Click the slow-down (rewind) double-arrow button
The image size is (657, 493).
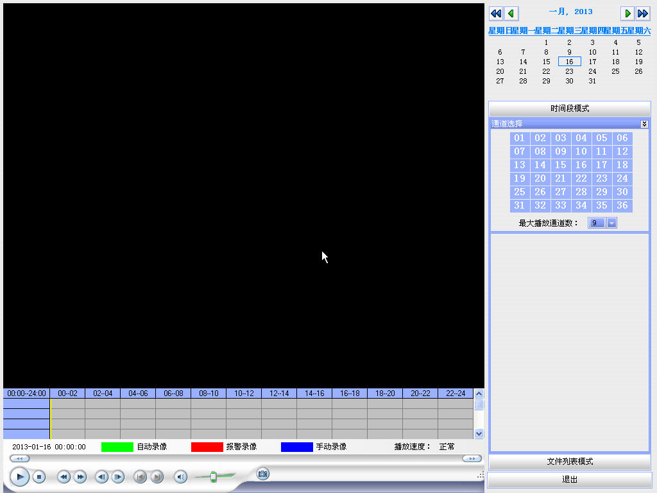[x=64, y=477]
